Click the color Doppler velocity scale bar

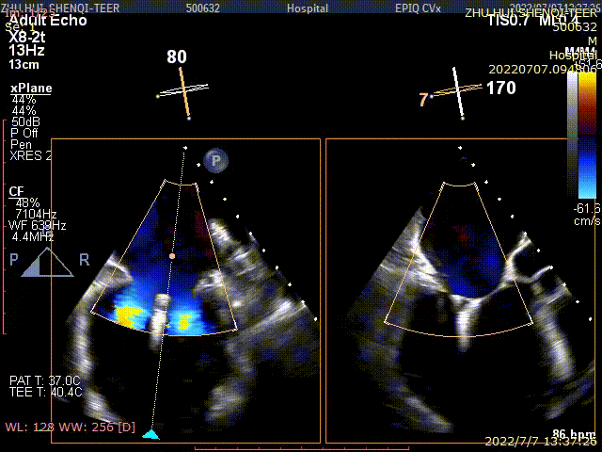(573, 139)
